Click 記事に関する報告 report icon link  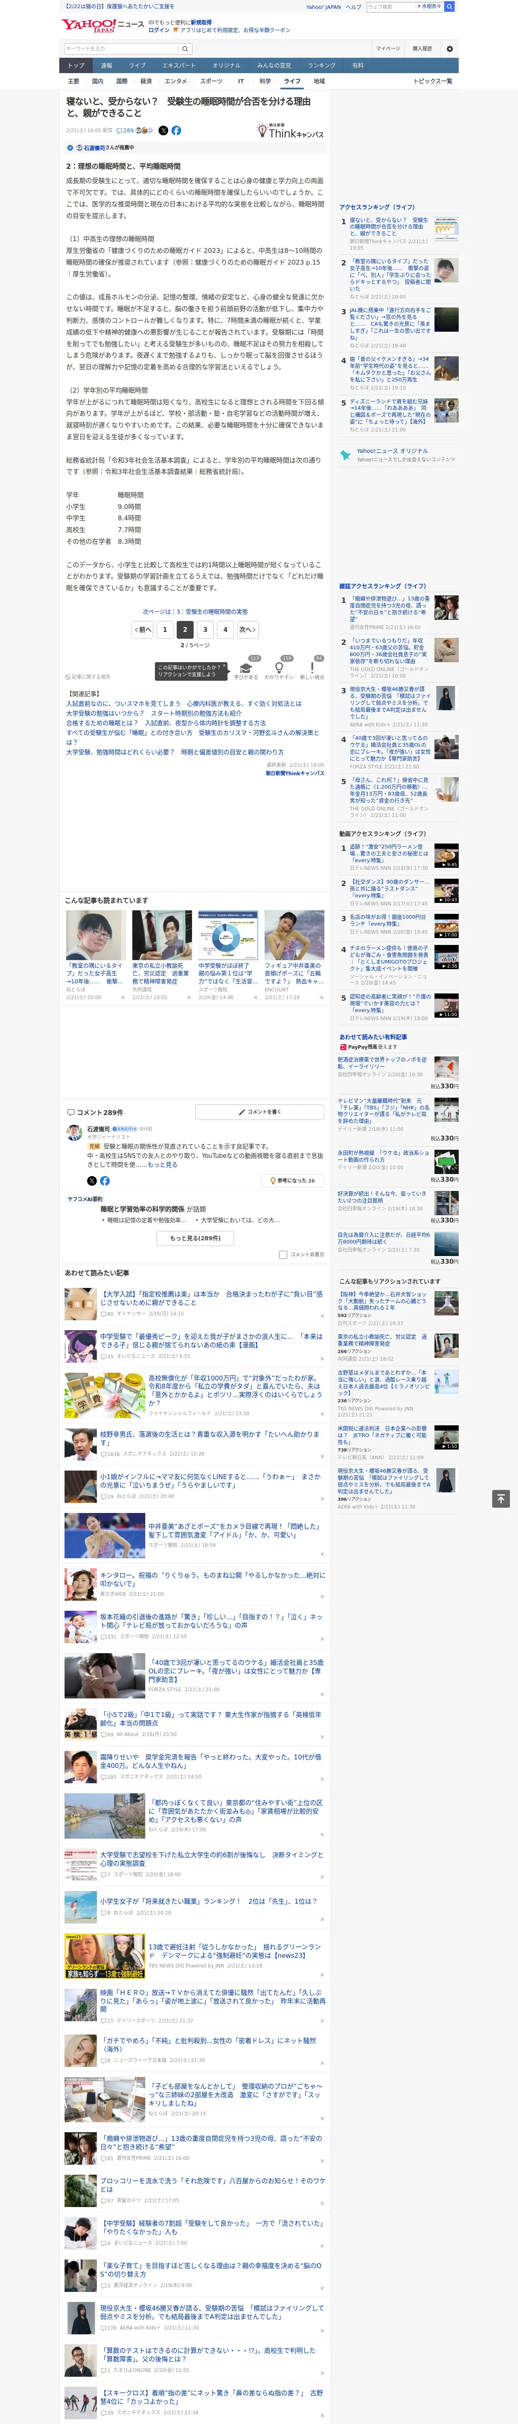pyautogui.click(x=88, y=677)
